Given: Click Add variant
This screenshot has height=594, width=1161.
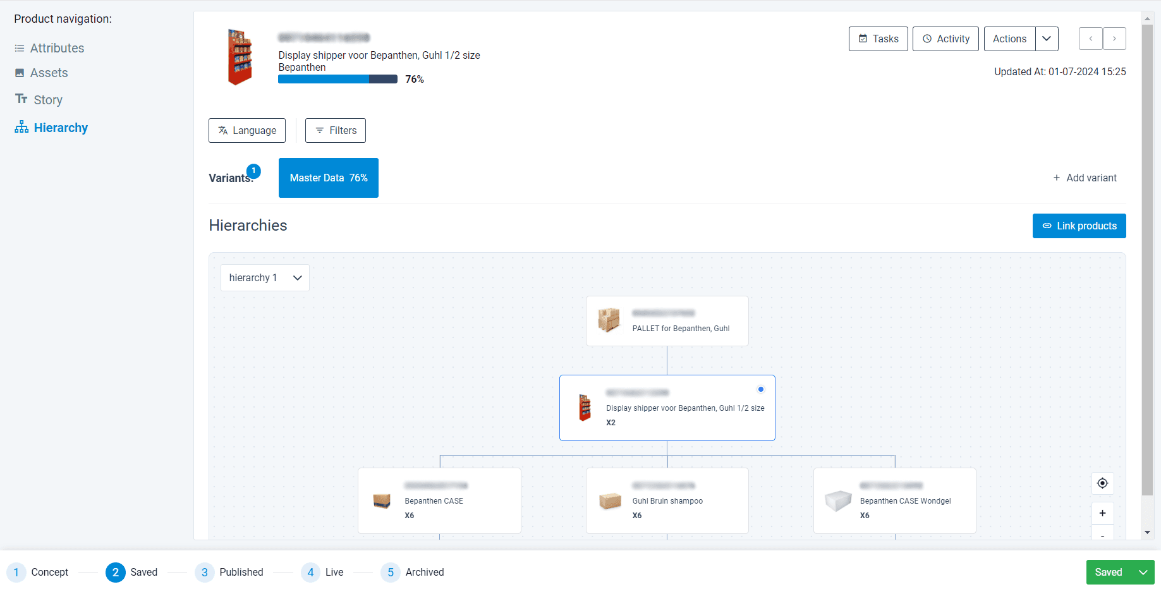Looking at the screenshot, I should click(1085, 178).
